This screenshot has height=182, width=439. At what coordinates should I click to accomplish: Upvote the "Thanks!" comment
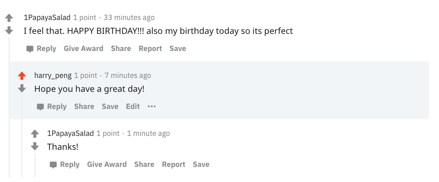point(35,134)
